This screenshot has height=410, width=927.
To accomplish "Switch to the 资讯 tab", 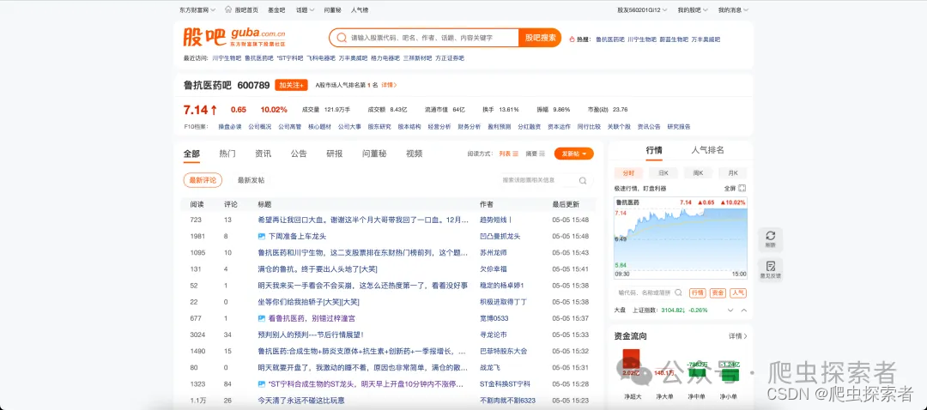I will (264, 154).
